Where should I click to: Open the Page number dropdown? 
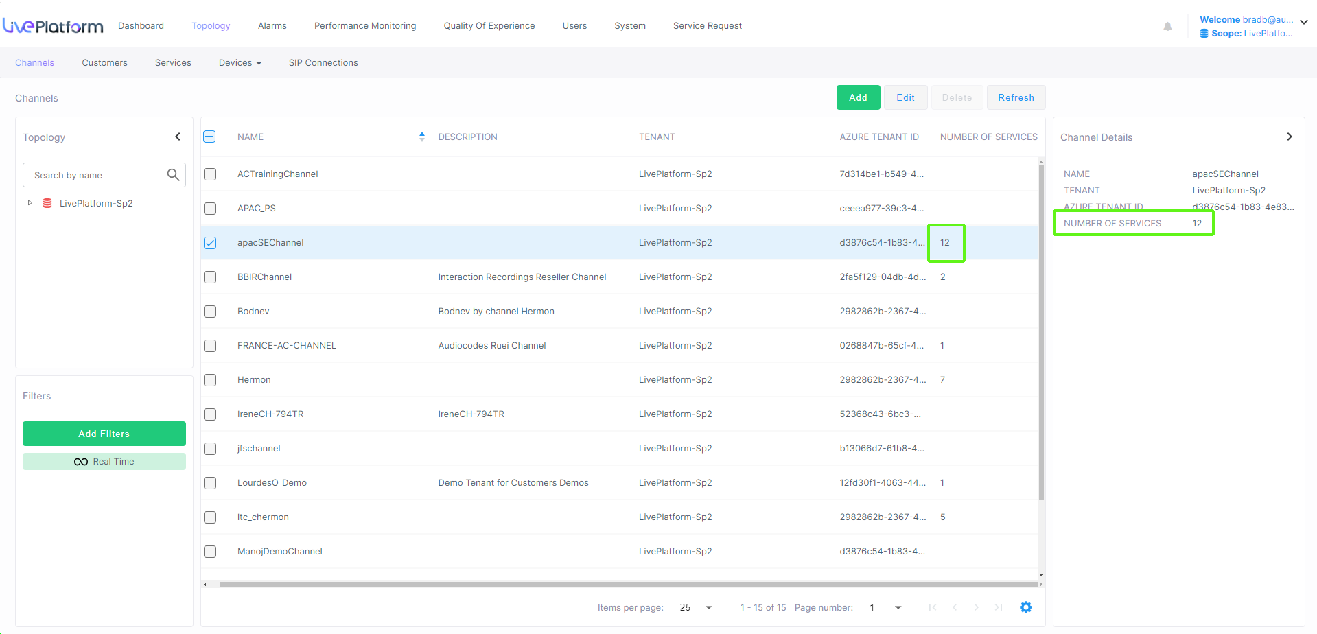pyautogui.click(x=898, y=607)
